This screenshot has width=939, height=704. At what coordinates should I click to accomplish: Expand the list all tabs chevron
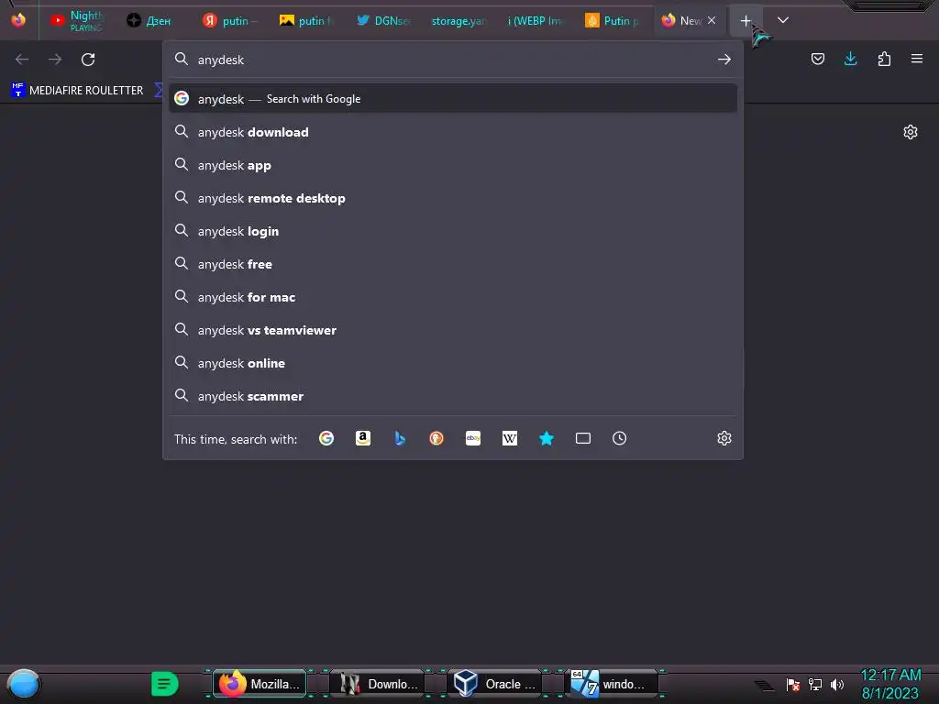coord(783,20)
